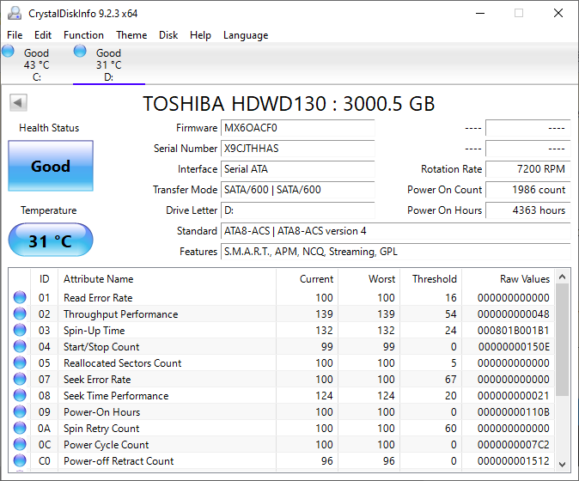Click the blue Good health status button
579x481 pixels.
coord(51,166)
